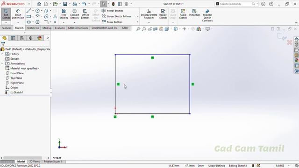Switch to the Evaluate tab
The height and width of the screenshot is (168, 299).
[60, 28]
